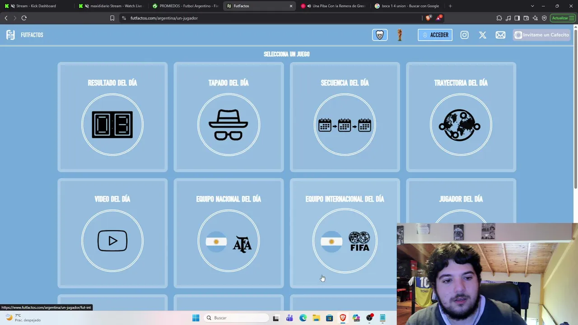Image resolution: width=578 pixels, height=325 pixels.
Task: Open the Leo AI sparkle icon
Action: [535, 18]
